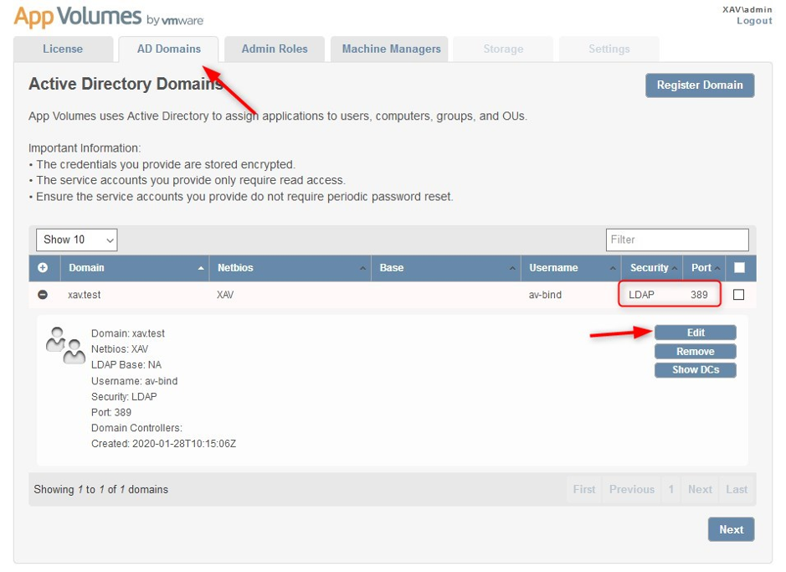This screenshot has width=786, height=572.
Task: Click the XAV netbios cell
Action: point(225,295)
